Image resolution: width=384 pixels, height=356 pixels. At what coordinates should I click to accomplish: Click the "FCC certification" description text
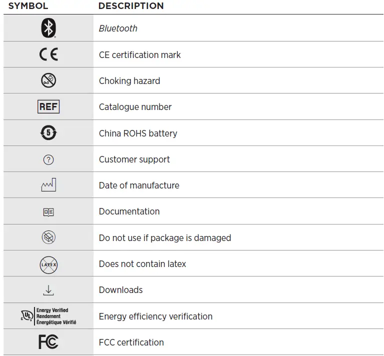pos(131,342)
